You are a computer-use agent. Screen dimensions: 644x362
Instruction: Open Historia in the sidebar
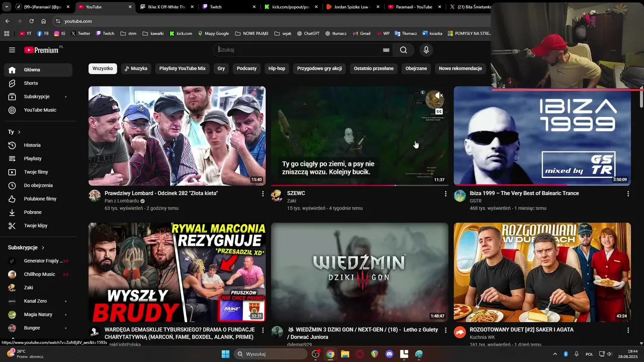(x=38, y=145)
